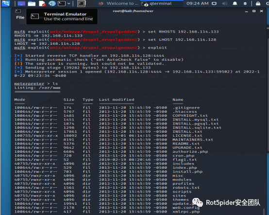Click the Type column header
The image size is (269, 215).
pos(88,100)
